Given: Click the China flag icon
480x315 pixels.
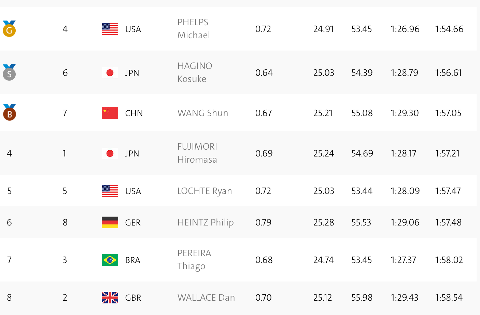Looking at the screenshot, I should (x=110, y=113).
